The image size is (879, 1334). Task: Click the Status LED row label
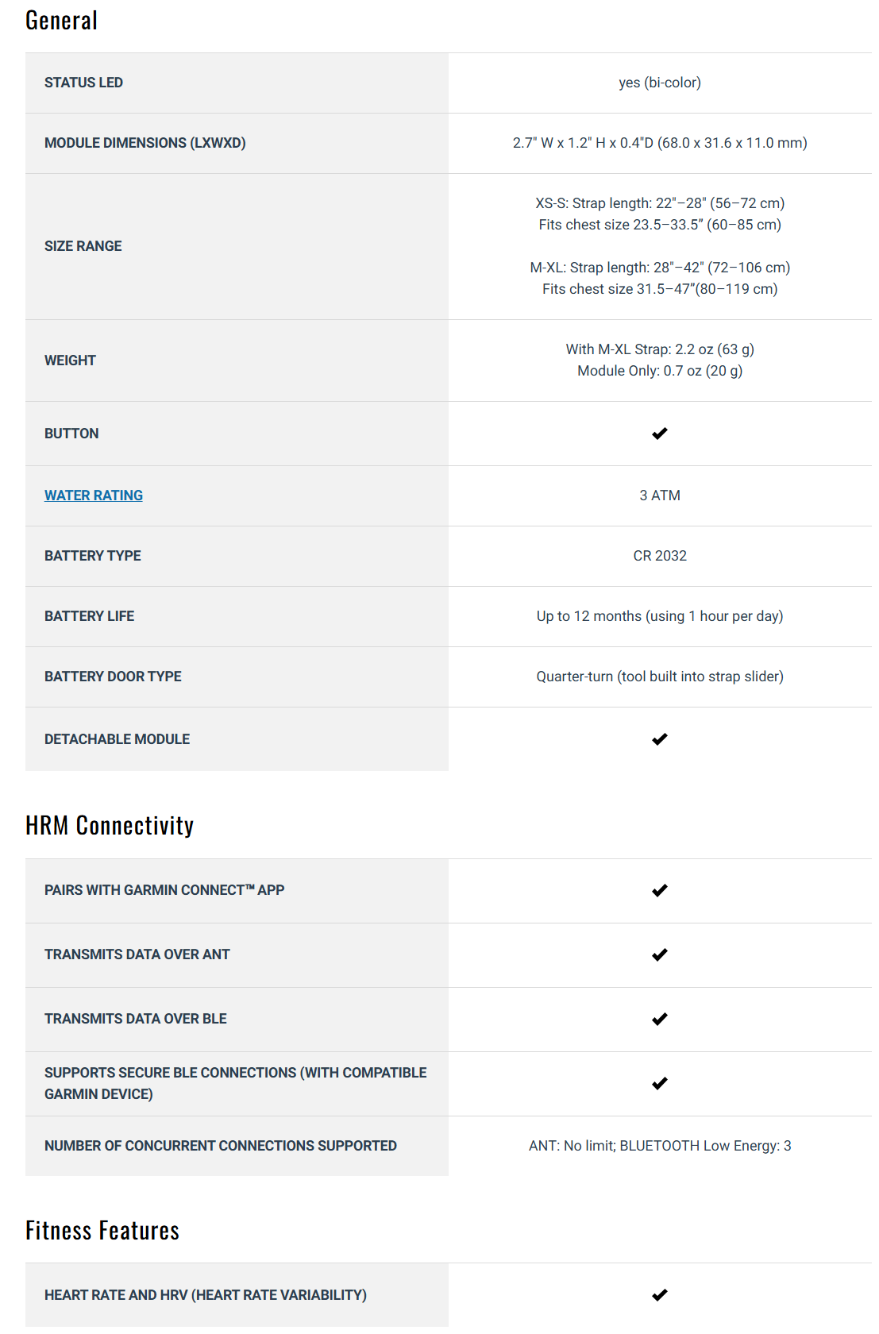(x=83, y=83)
